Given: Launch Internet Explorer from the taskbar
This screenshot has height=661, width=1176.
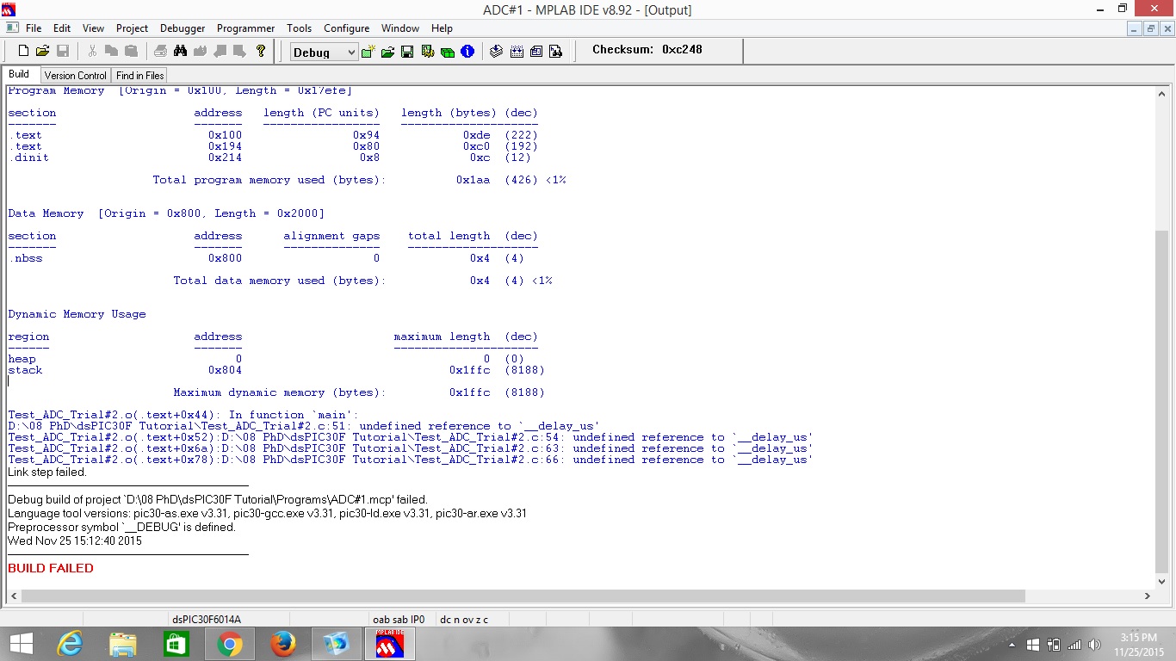Looking at the screenshot, I should (71, 644).
